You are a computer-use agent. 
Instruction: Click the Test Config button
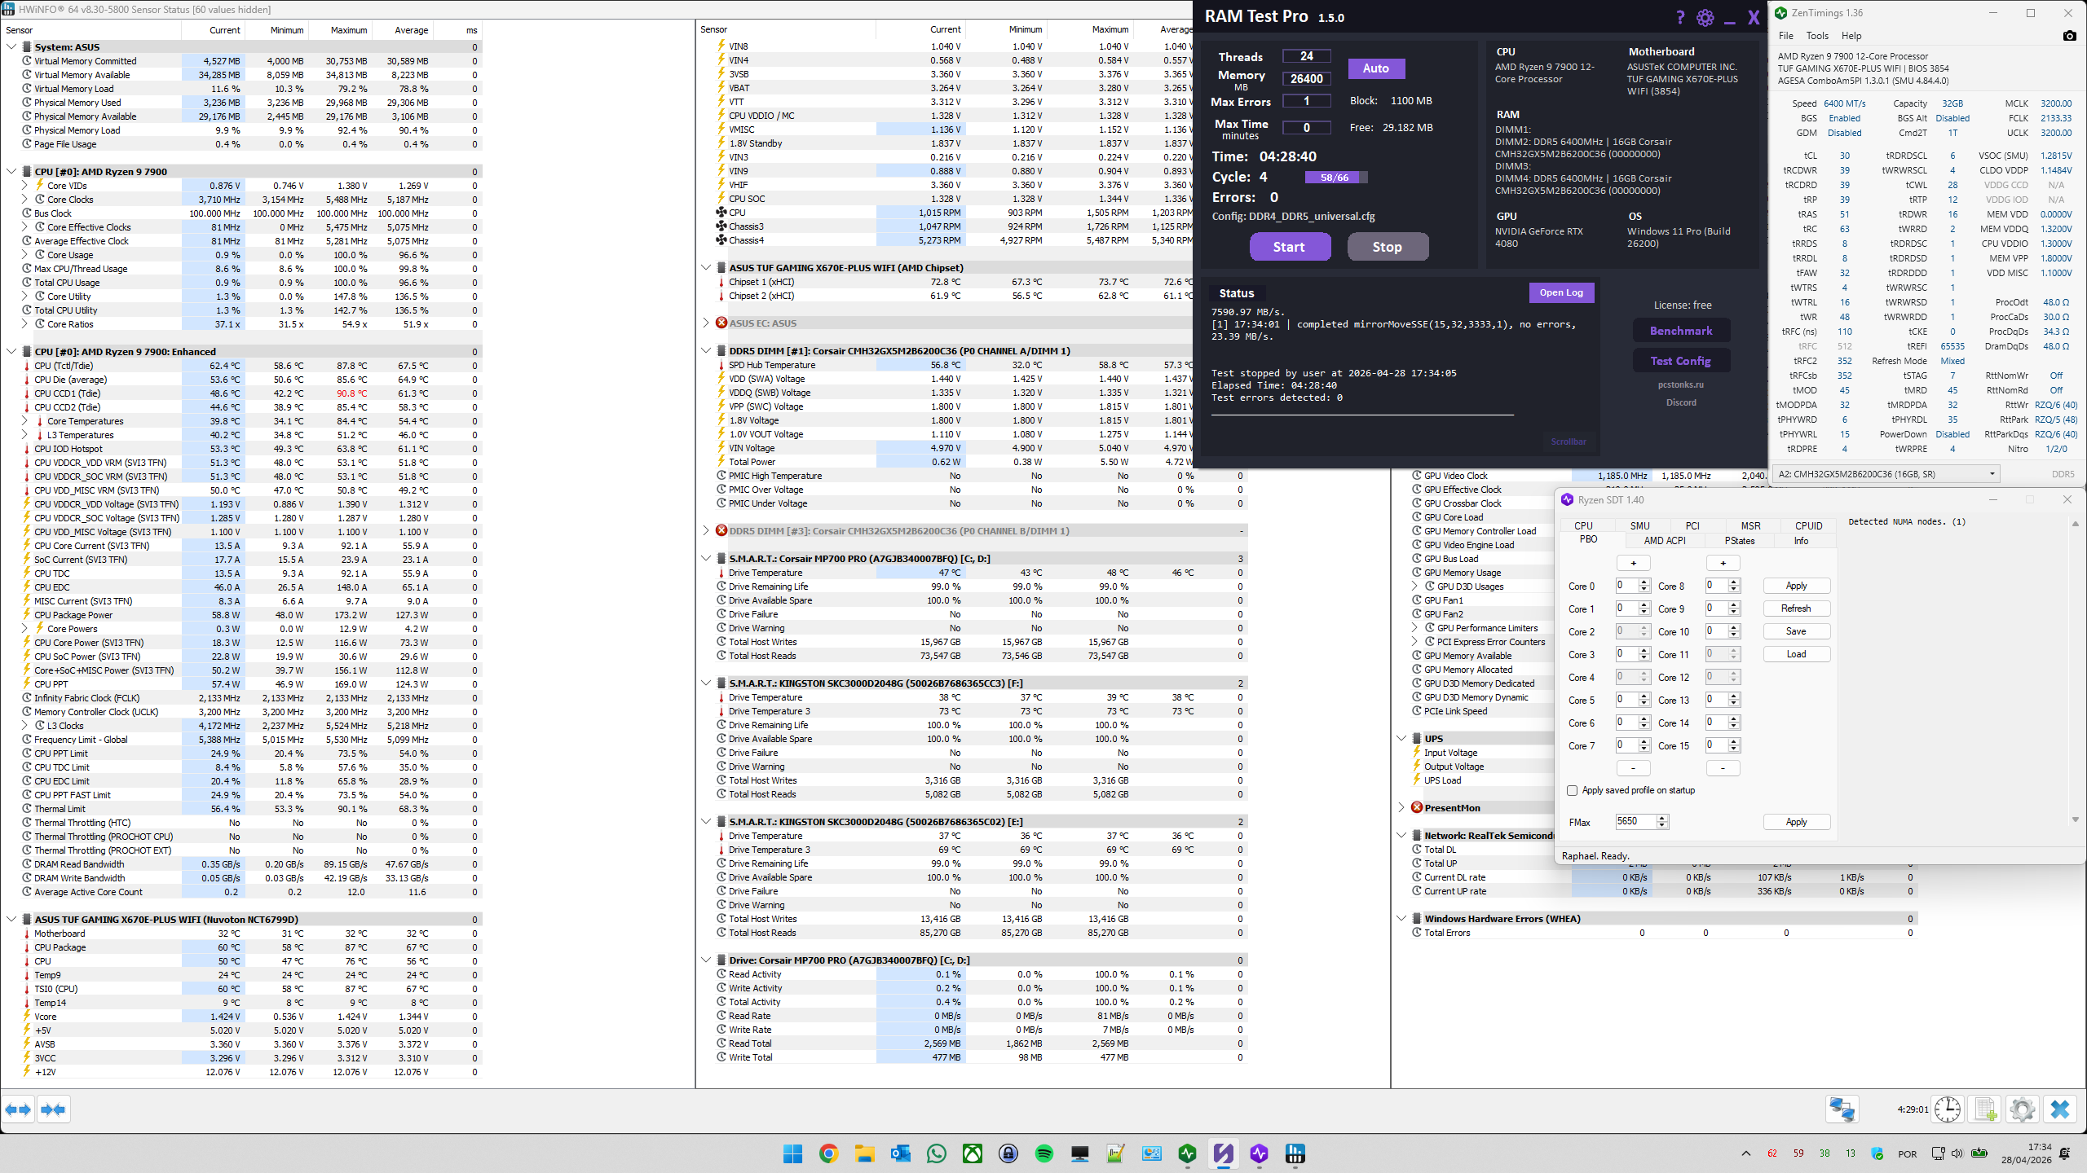coord(1681,361)
